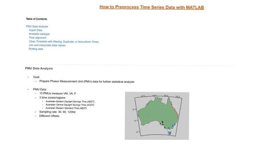The image size is (257, 144).
Task: Go to Join and Interpolate Data Values
Action: [x=47, y=45]
